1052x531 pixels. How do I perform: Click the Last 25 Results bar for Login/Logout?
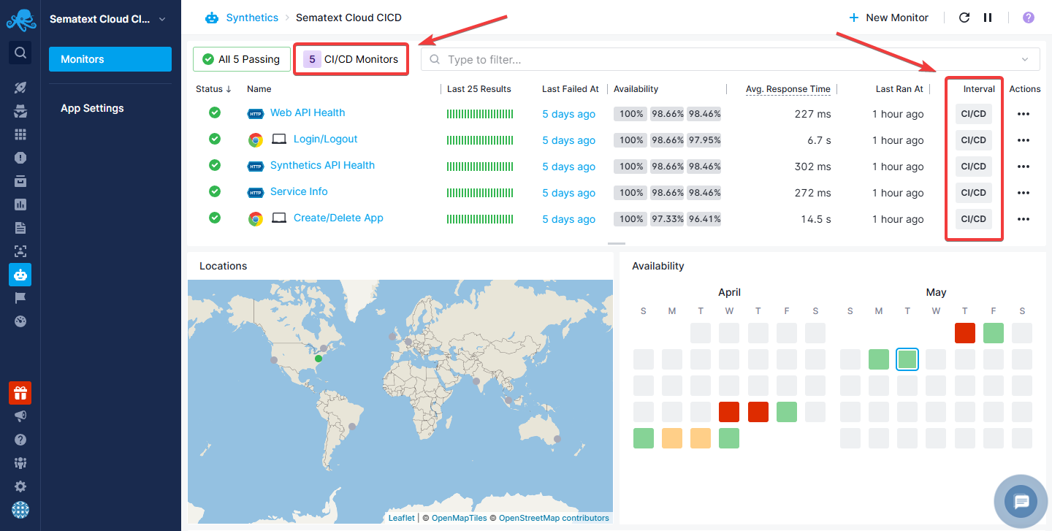[x=480, y=140]
